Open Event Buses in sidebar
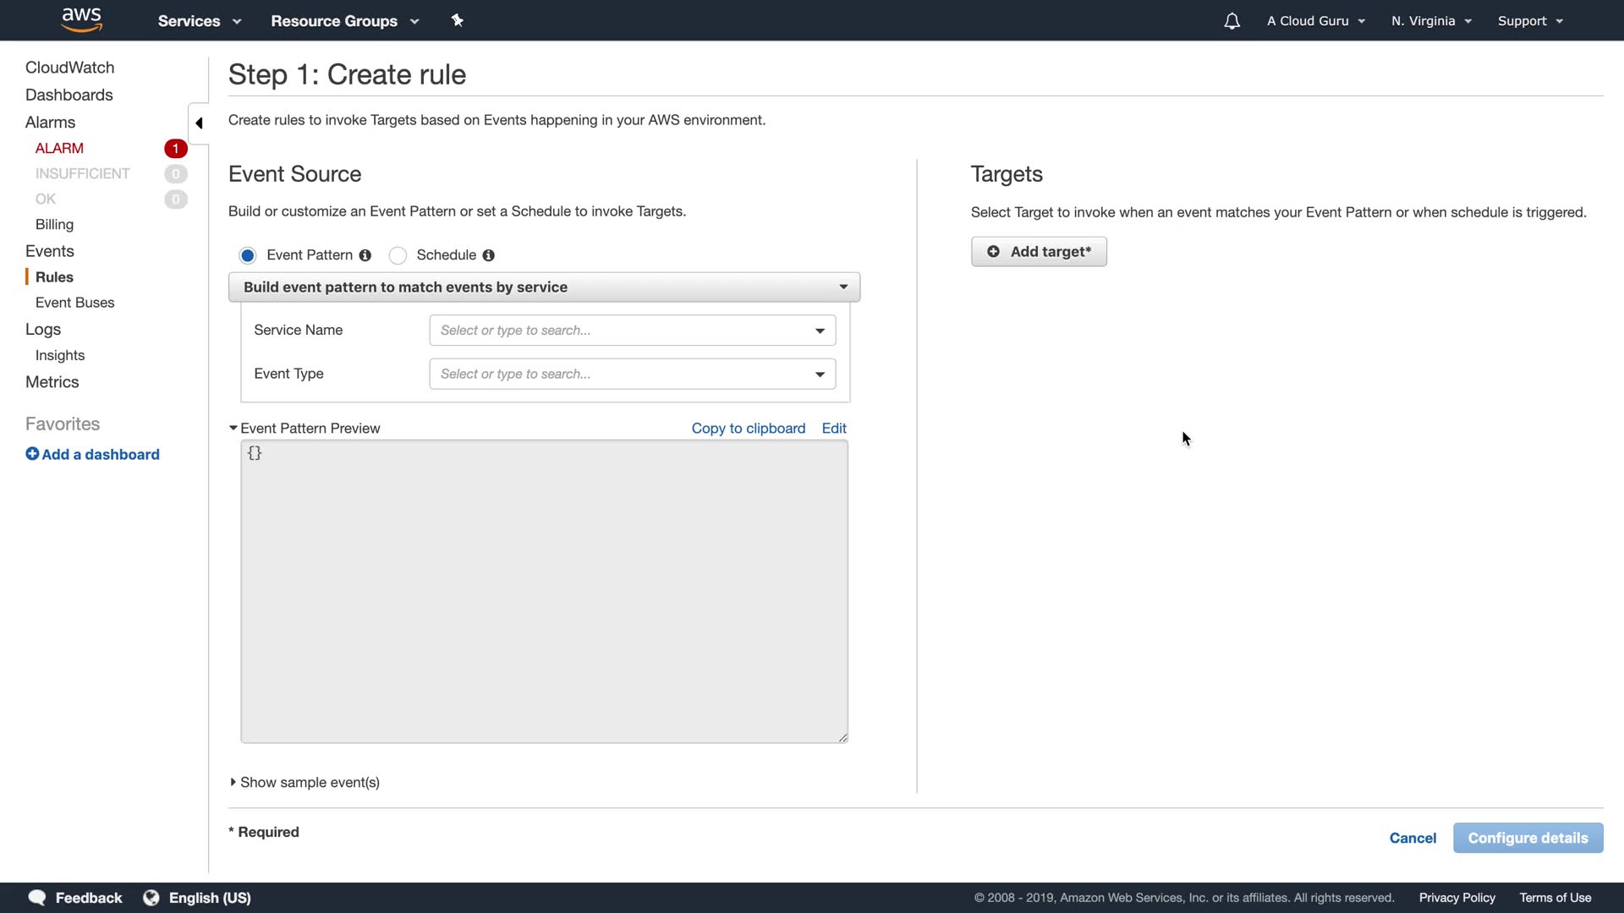The height and width of the screenshot is (913, 1624). pos(74,303)
